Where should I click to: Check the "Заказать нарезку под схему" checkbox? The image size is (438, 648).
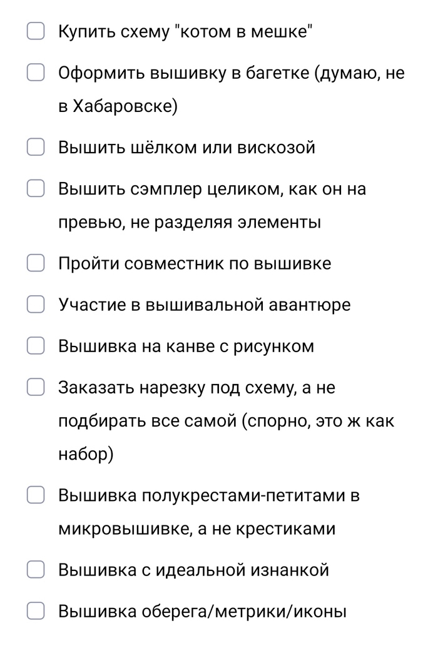[36, 387]
